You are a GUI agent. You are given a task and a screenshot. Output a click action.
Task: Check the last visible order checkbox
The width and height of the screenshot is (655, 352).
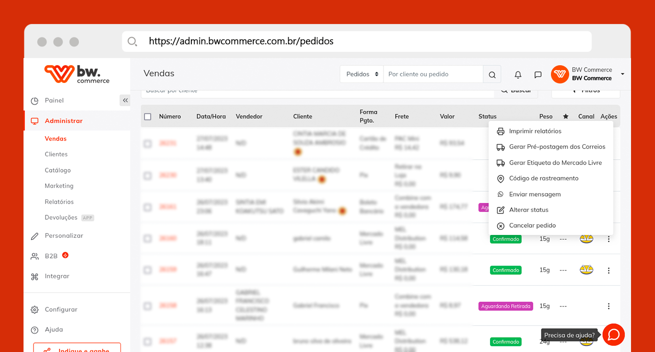tap(148, 341)
